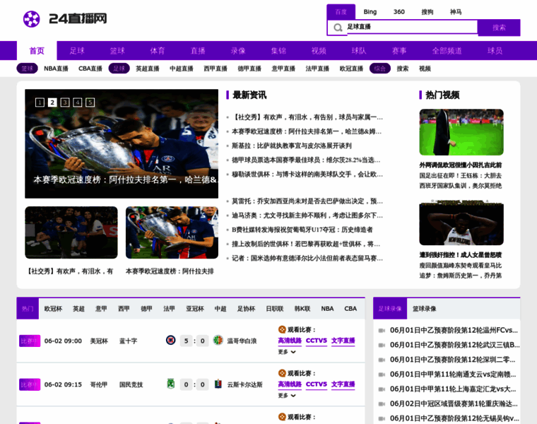The width and height of the screenshot is (537, 424).
Task: Filter matches by CBA tab
Action: (350, 309)
